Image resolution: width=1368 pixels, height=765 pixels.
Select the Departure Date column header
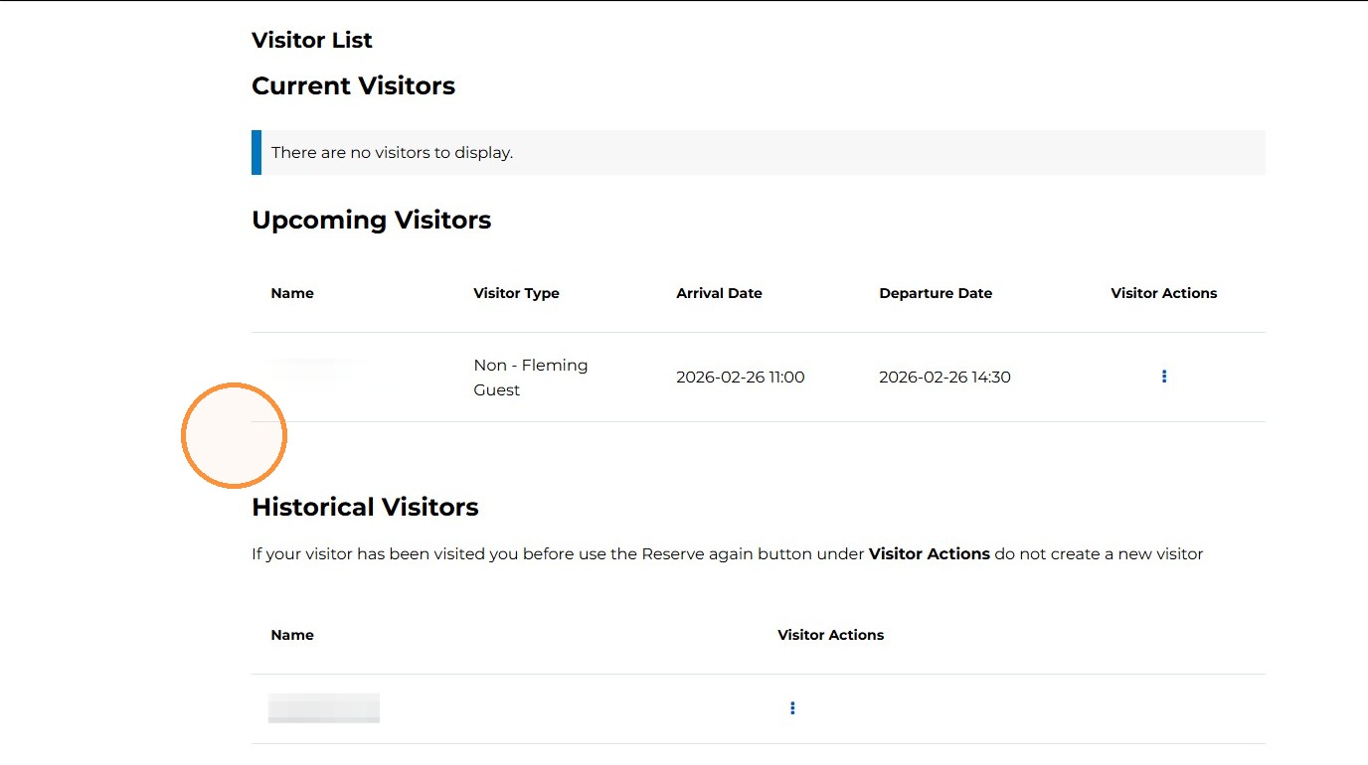tap(936, 293)
